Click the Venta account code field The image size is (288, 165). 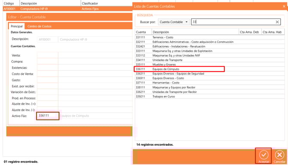click(x=48, y=55)
